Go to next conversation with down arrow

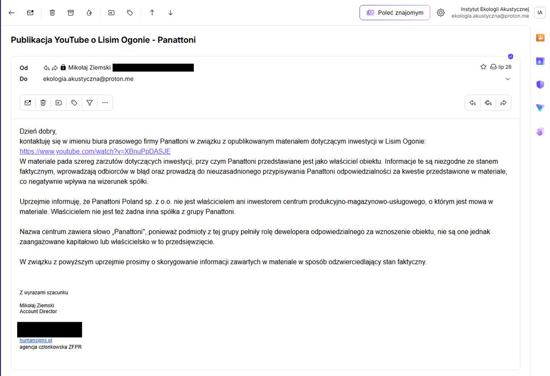pos(170,13)
